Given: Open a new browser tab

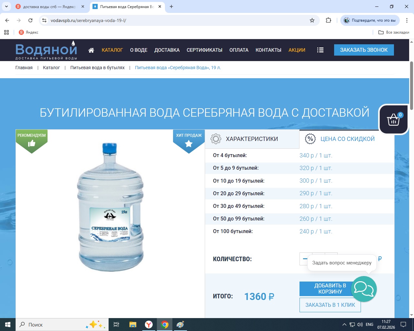Looking at the screenshot, I should [x=171, y=6].
